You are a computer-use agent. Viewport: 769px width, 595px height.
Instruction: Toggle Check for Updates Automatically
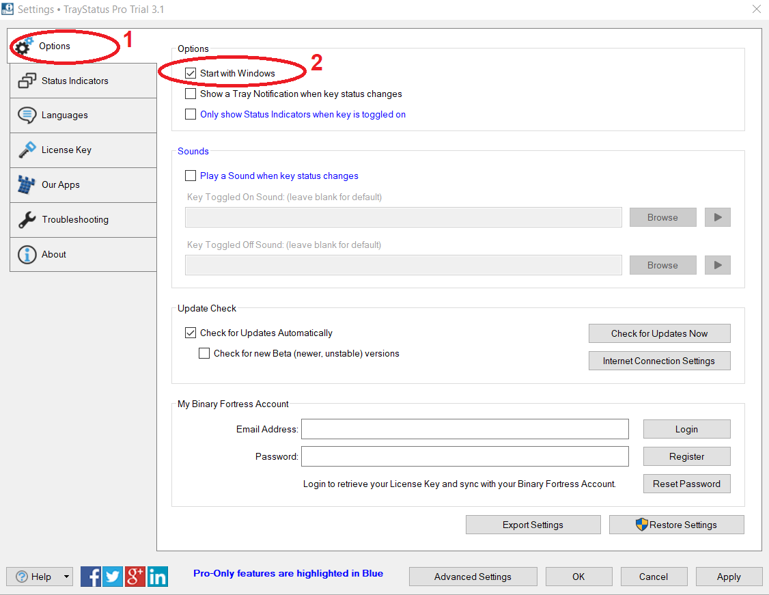click(x=191, y=333)
